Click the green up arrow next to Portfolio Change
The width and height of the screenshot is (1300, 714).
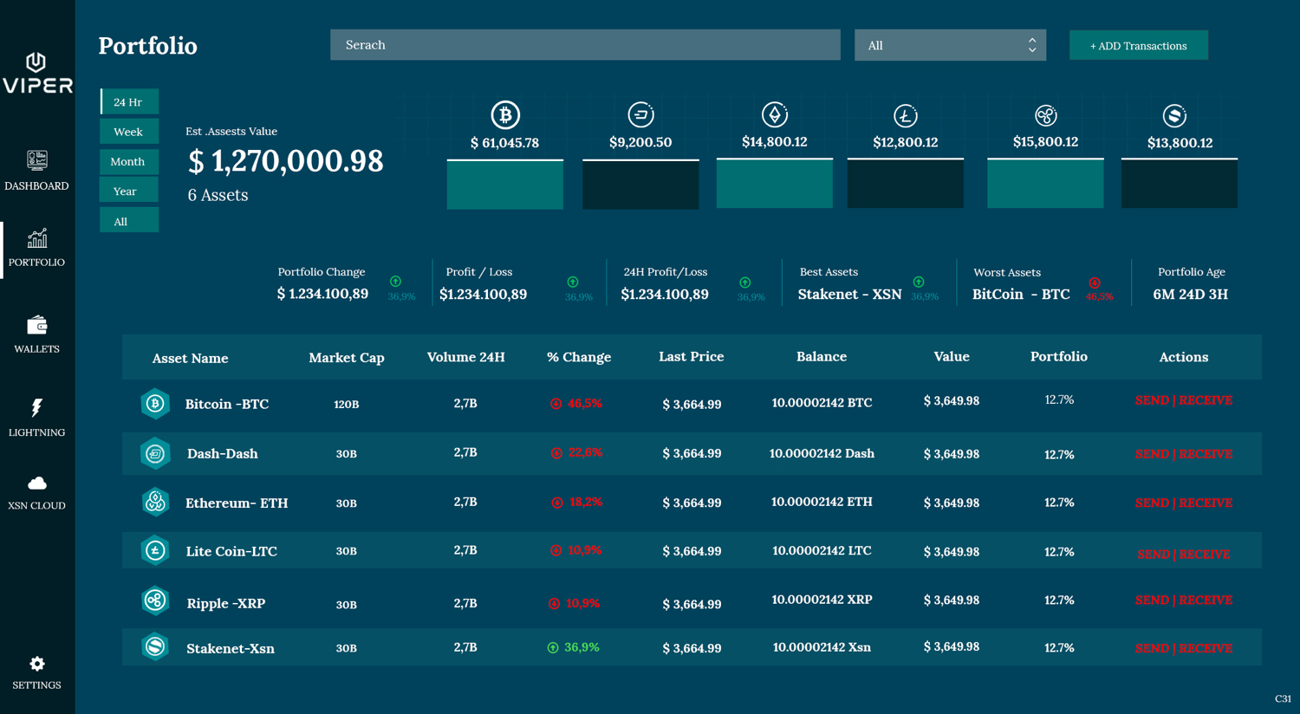click(x=395, y=282)
